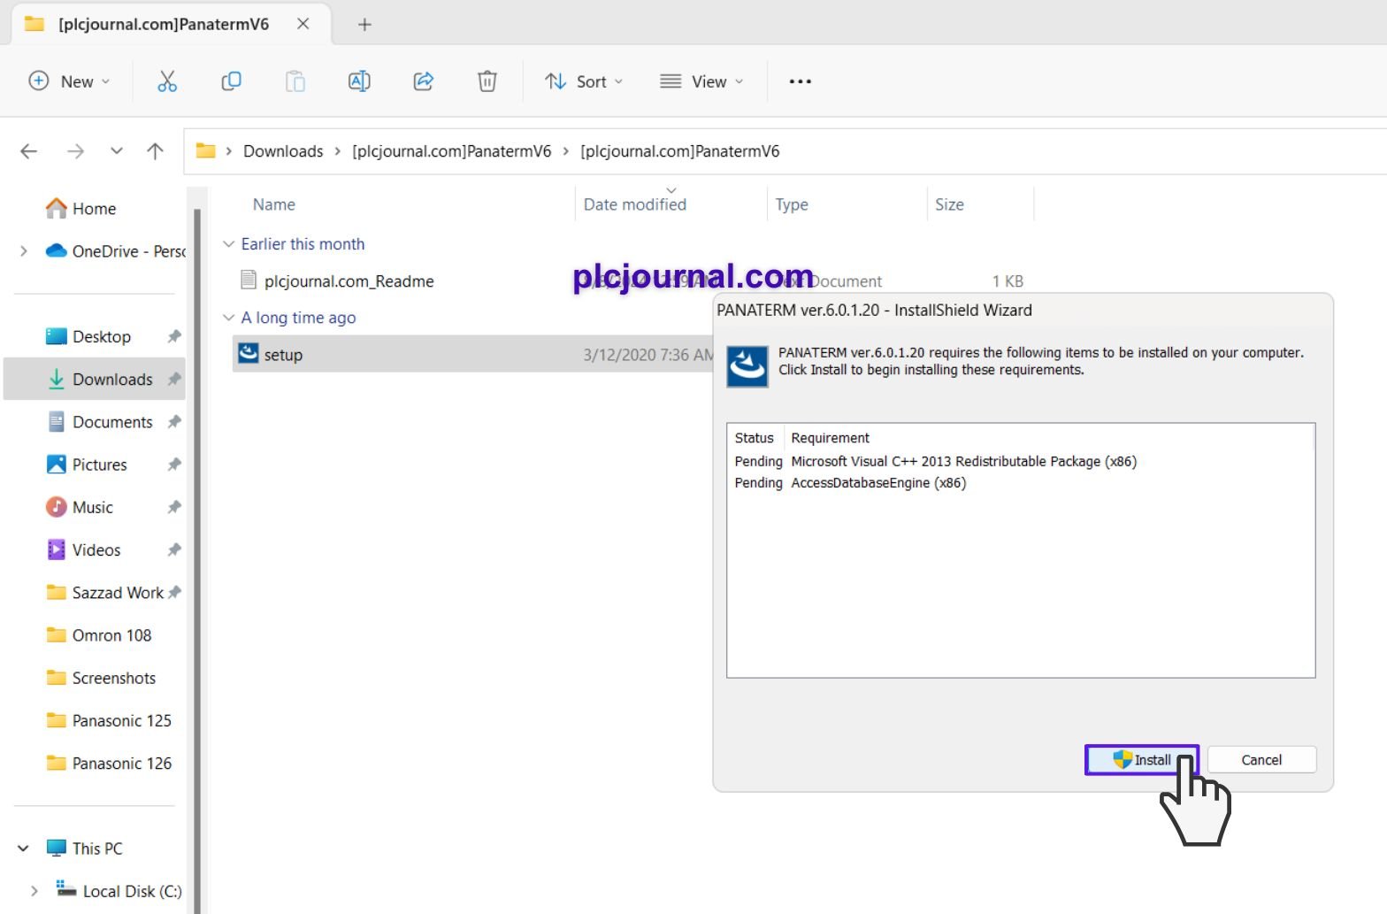Screen dimensions: 1387x914
Task: Select the [plcjournal.com]PanatermV6 window tab
Action: (x=171, y=24)
